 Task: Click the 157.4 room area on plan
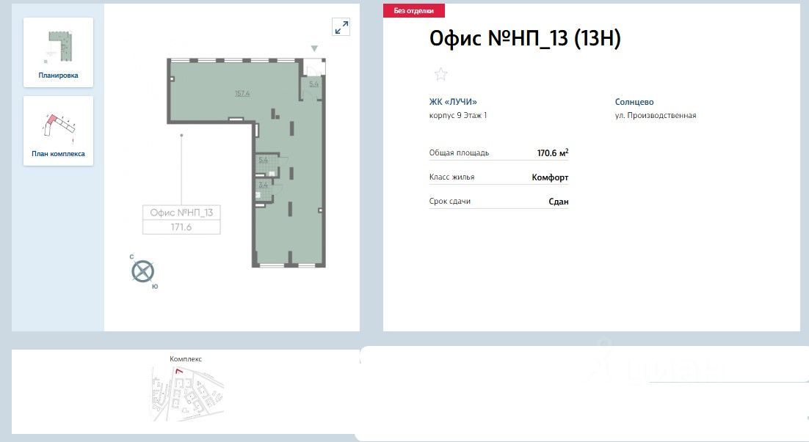pyautogui.click(x=242, y=93)
